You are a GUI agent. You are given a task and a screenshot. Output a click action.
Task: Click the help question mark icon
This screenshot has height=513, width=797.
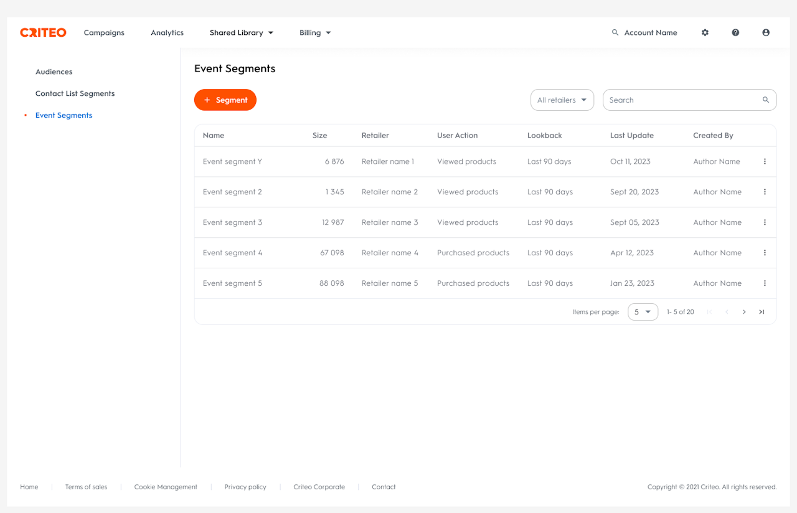(x=735, y=32)
